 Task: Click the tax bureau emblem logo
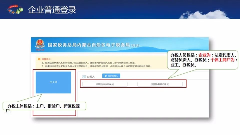pyautogui.click(x=40, y=45)
